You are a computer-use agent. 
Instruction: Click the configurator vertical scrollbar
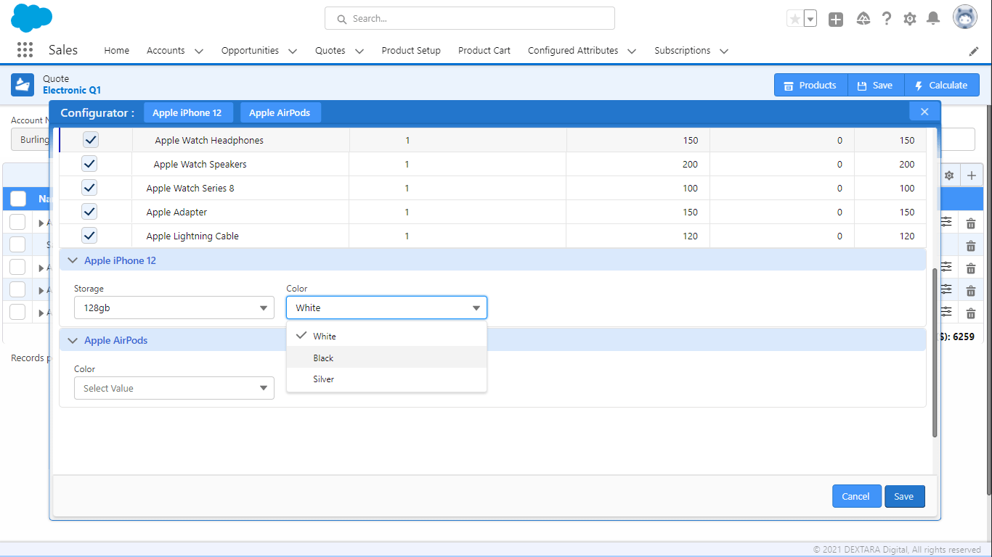(935, 352)
